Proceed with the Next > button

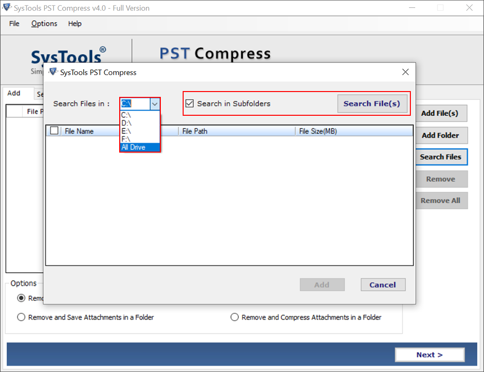point(430,355)
